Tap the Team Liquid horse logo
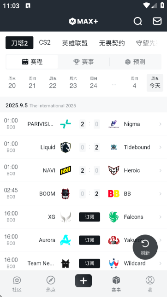The image size is (167, 297). pyautogui.click(x=66, y=147)
